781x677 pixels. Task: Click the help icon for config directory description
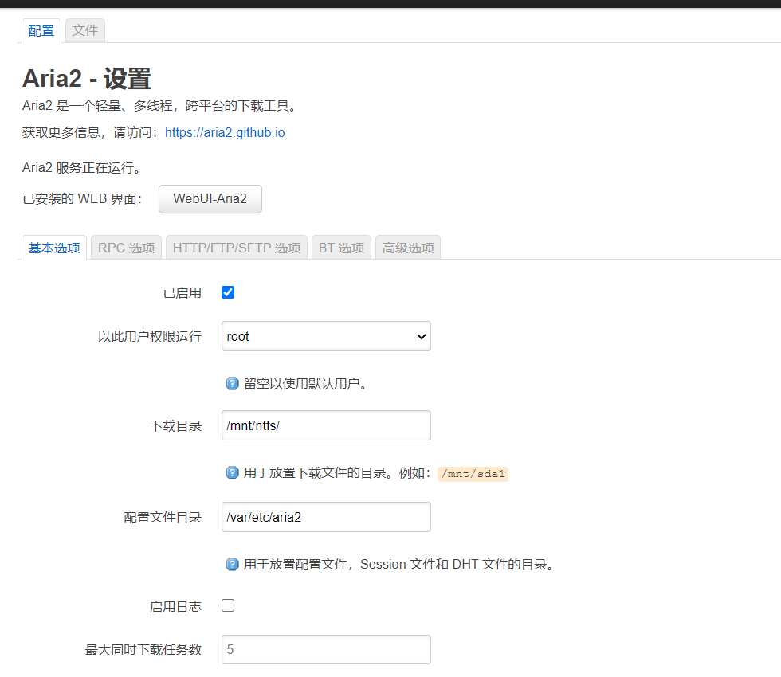click(x=231, y=564)
